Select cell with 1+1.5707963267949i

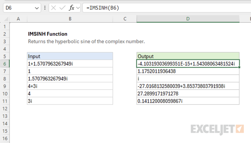70,64
